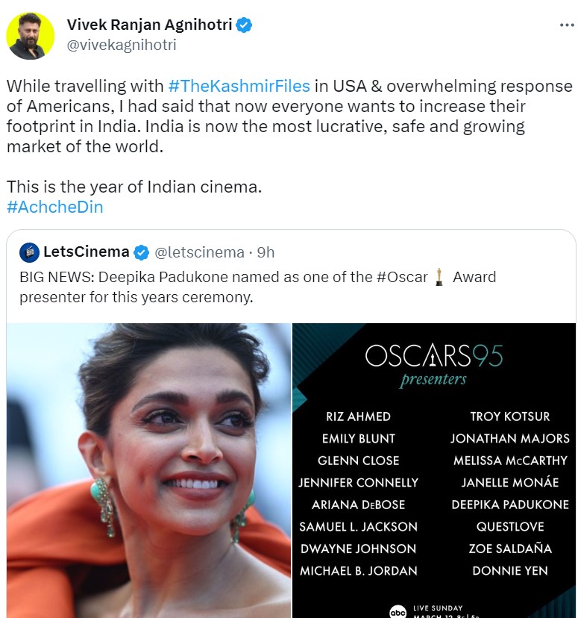Viewport: 578px width, 618px height.
Task: Click the quoted tweet's BIG NEWS text
Action: [x=60, y=278]
